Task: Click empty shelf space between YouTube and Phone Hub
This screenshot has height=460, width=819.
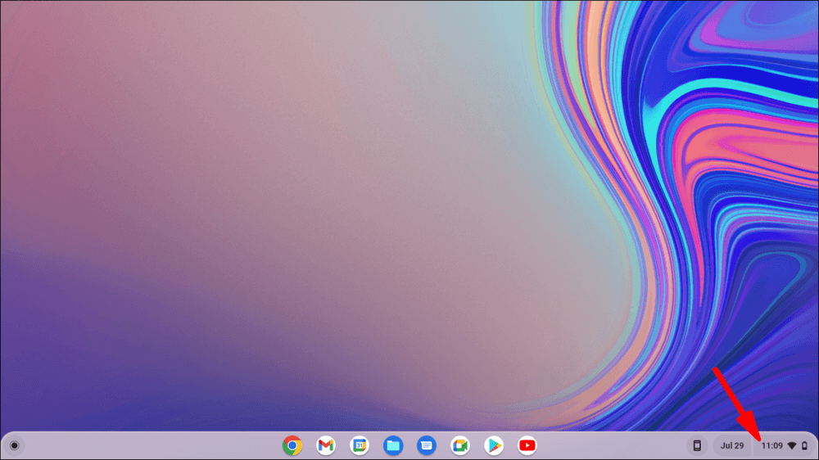Action: point(610,445)
